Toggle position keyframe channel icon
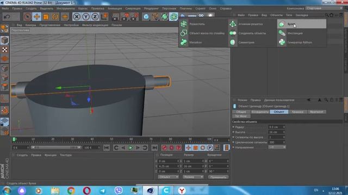This screenshot has width=348, height=195. [x=188, y=148]
